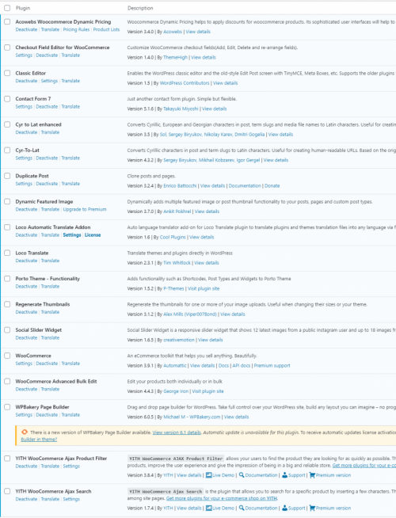Click the Support person icon for YITH Ajax Product Filter
Viewport: 396px width, 518px height.
[x=284, y=475]
